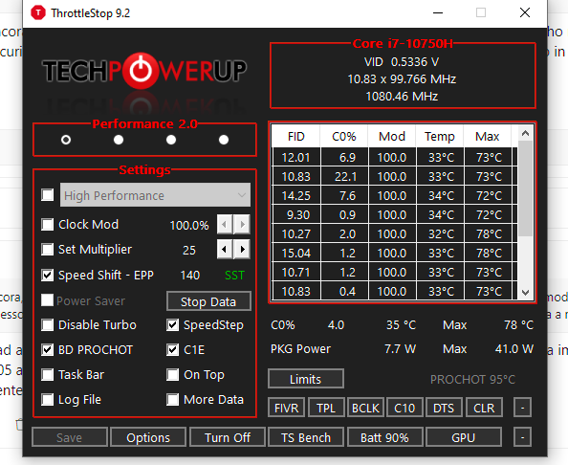Click the Stop Data button
Image resolution: width=568 pixels, height=465 pixels.
208,301
